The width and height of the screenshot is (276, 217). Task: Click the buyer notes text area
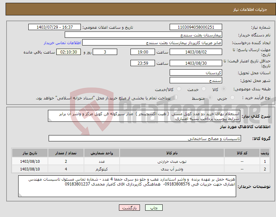(127, 186)
